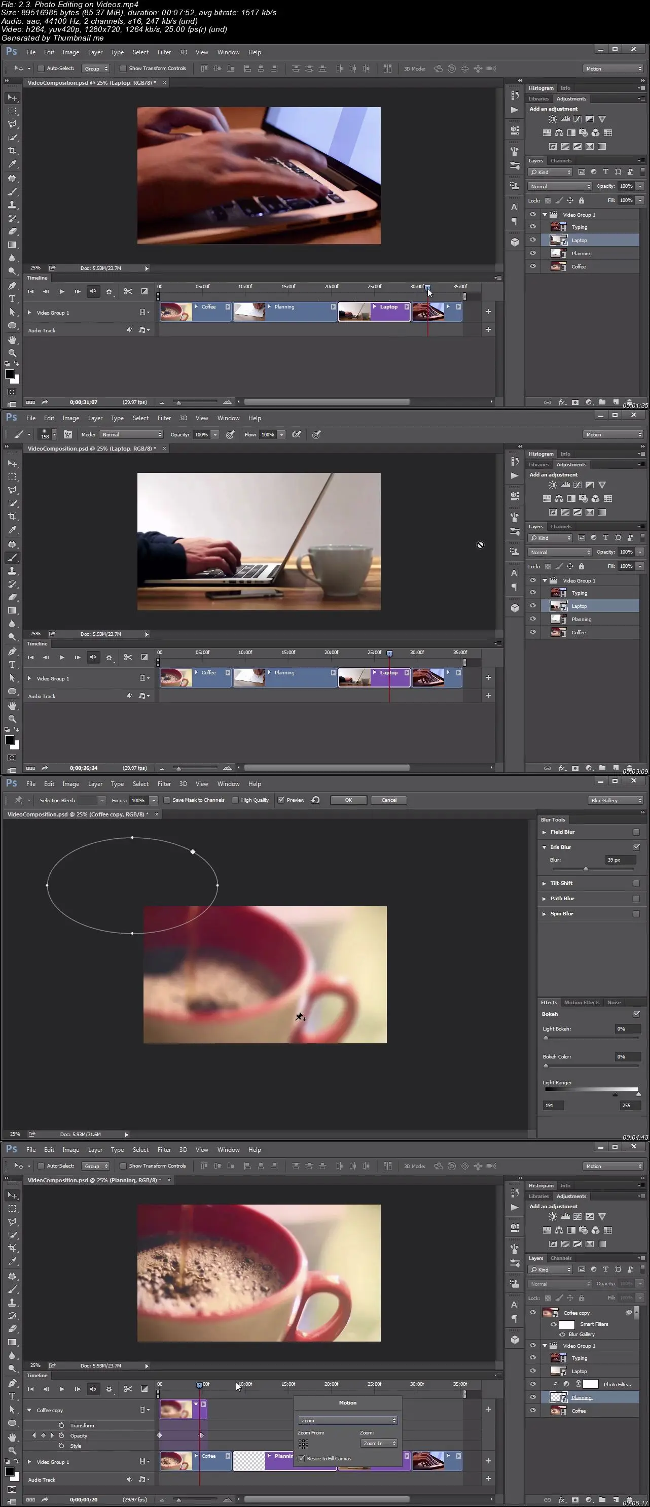Hide the Smart Filters entry

click(x=553, y=1324)
